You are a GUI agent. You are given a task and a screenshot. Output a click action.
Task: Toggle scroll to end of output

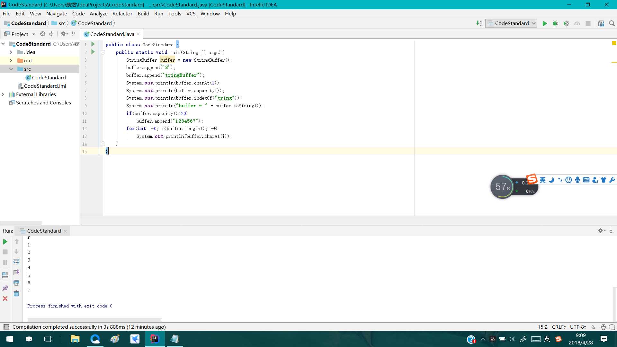click(x=16, y=272)
